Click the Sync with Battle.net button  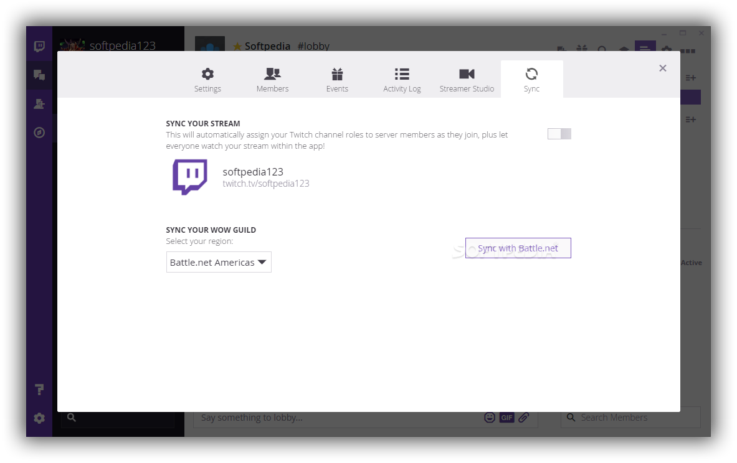518,248
